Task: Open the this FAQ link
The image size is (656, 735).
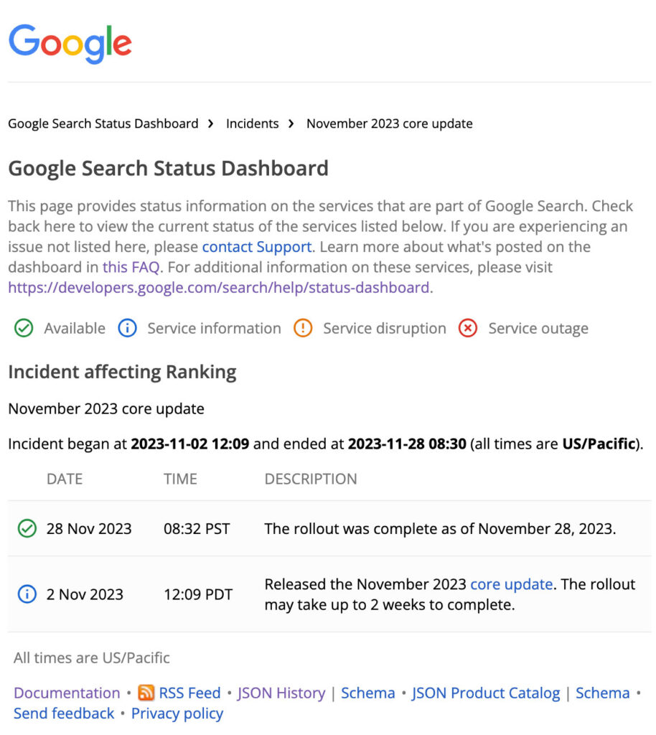Action: [130, 267]
